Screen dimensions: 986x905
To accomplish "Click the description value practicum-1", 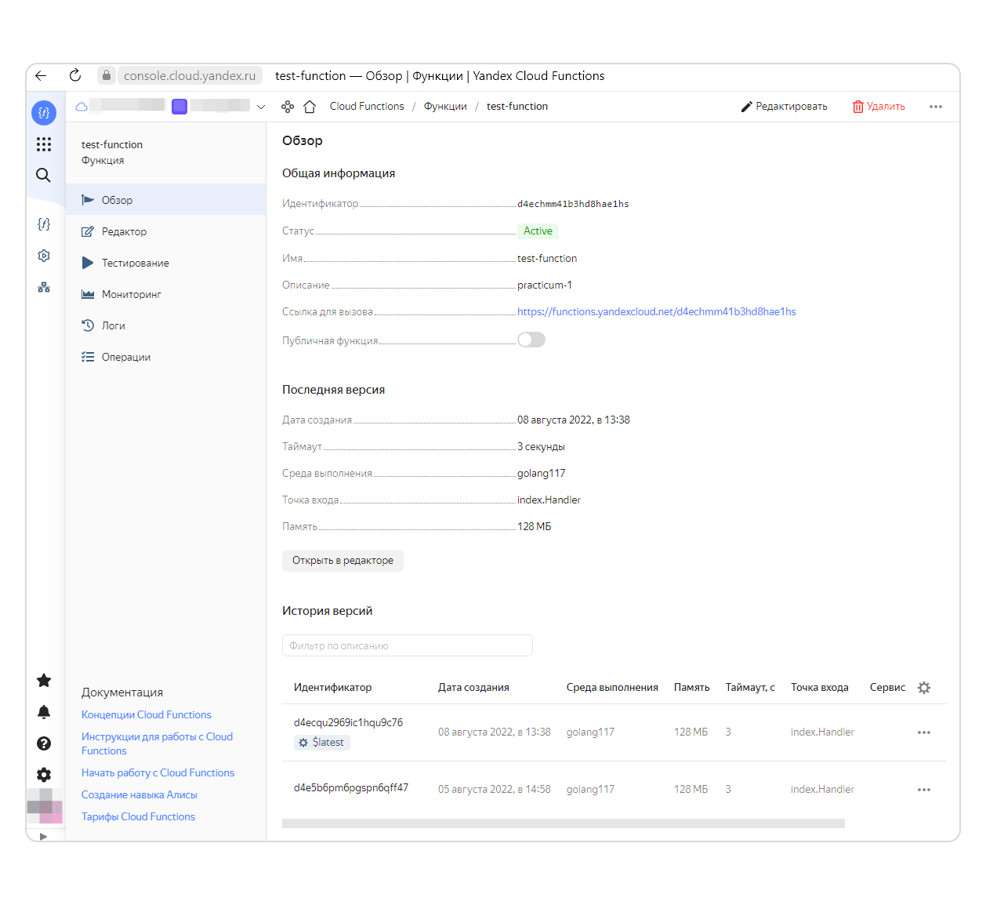I will 545,285.
